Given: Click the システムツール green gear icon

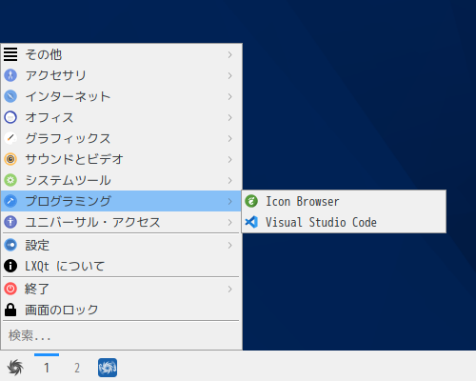Looking at the screenshot, I should 10,180.
